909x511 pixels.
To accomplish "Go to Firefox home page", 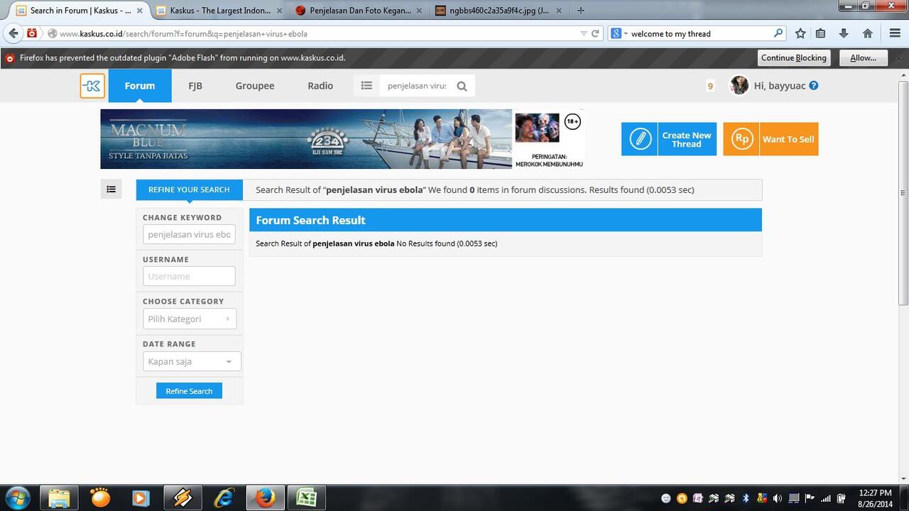I will coord(867,33).
